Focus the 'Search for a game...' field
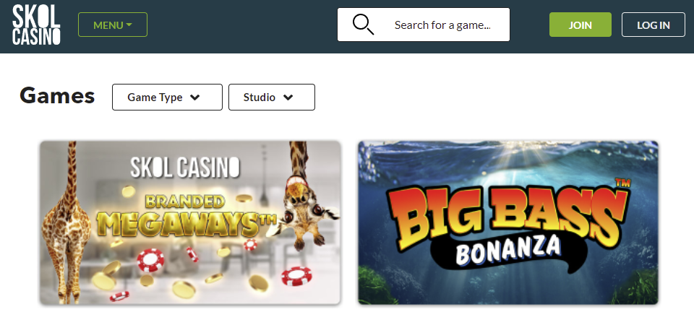This screenshot has height=325, width=694. 424,25
